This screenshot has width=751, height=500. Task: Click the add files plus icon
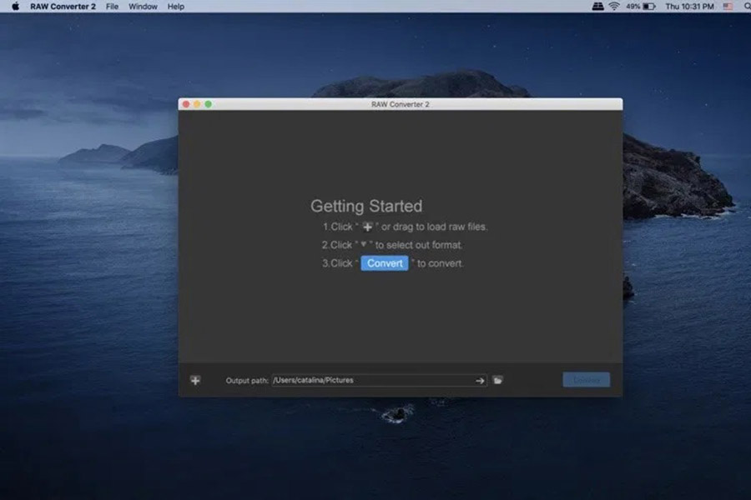194,379
